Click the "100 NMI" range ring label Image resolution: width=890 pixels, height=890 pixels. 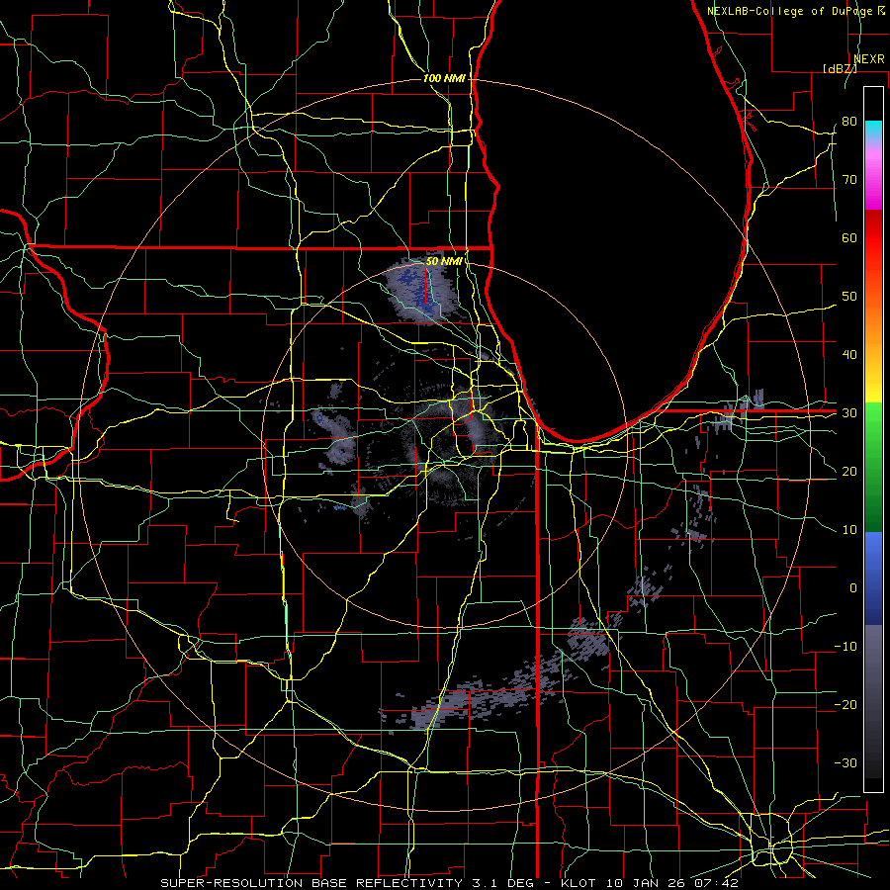(444, 78)
